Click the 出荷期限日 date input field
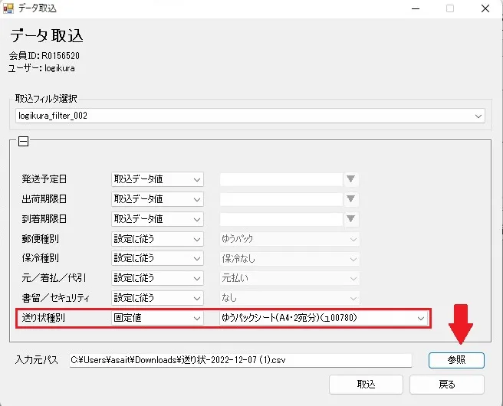 click(281, 199)
